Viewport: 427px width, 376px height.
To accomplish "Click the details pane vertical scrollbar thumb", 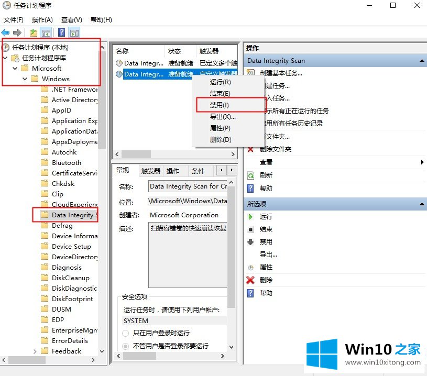I will [x=231, y=247].
